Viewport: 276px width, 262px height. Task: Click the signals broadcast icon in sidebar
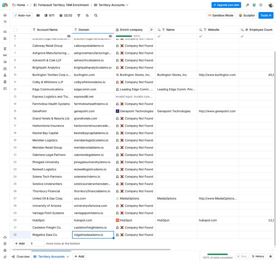coord(5,55)
